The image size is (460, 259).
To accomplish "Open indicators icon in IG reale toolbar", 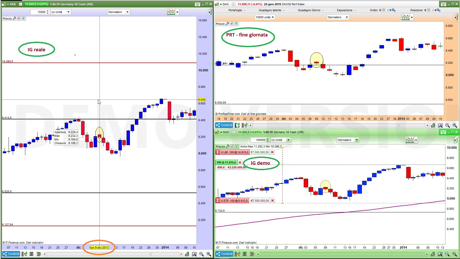I will [x=171, y=12].
